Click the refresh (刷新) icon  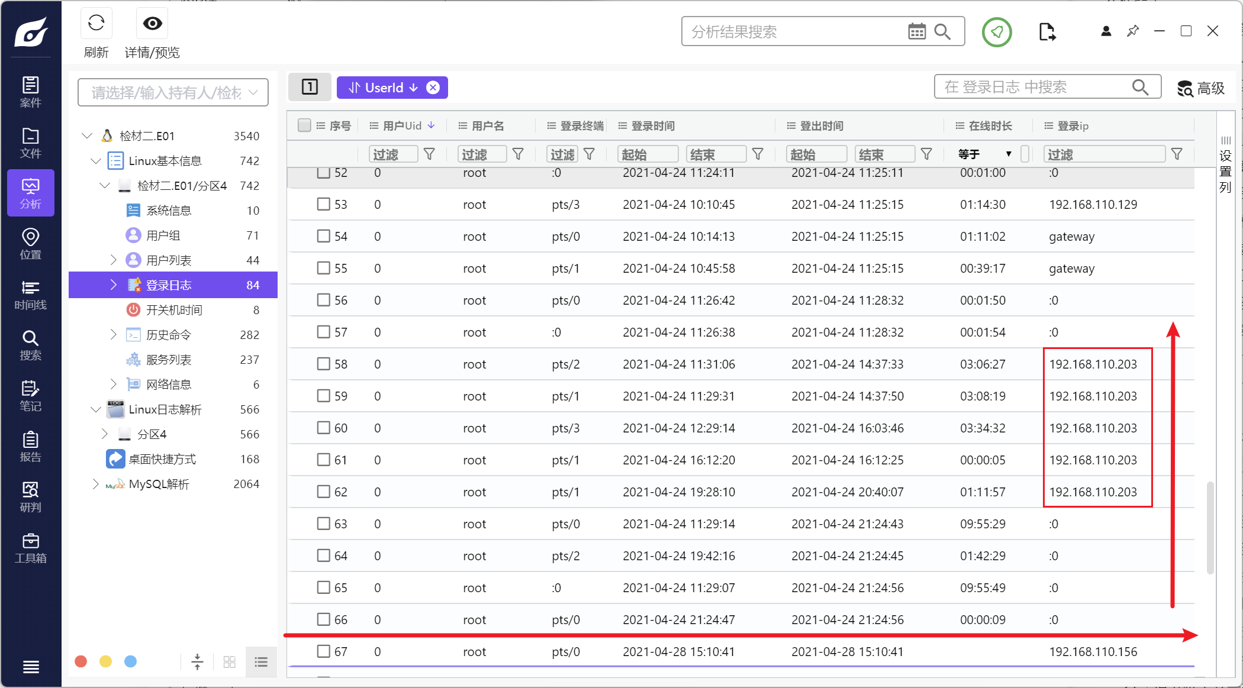(x=96, y=24)
